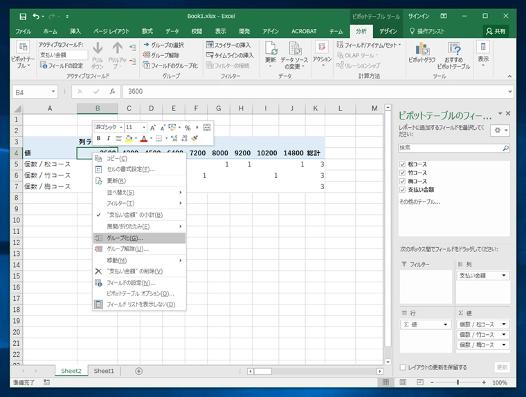Viewport: 526px width, 397px height.
Task: Open the アクション ribbon button
Action: [x=322, y=54]
